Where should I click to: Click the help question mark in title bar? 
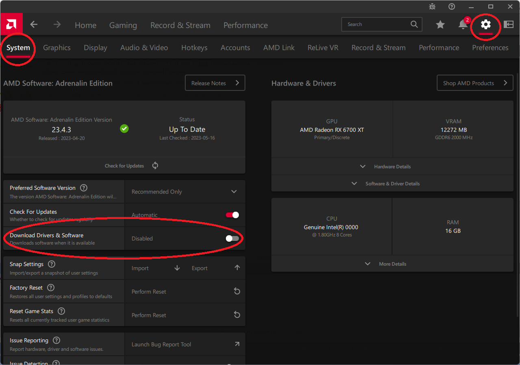point(452,6)
